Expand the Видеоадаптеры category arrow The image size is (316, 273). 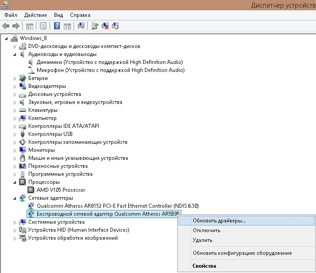coord(15,87)
